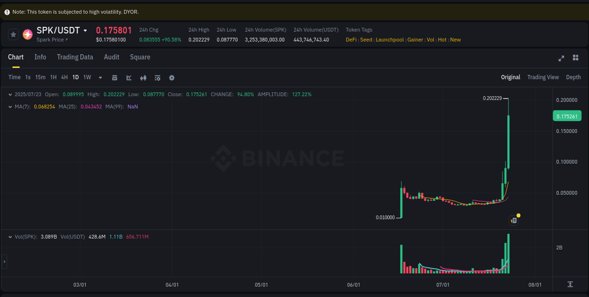Switch to the Trading Data tab

coord(75,57)
